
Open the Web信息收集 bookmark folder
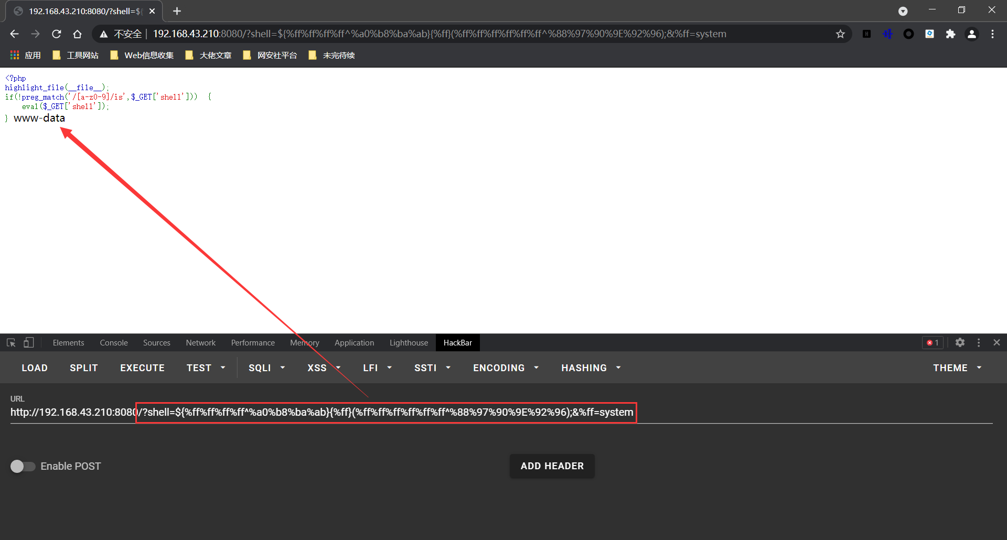click(x=142, y=55)
